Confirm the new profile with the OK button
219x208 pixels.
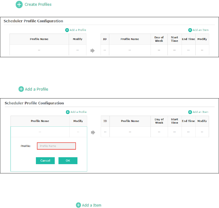point(68,161)
